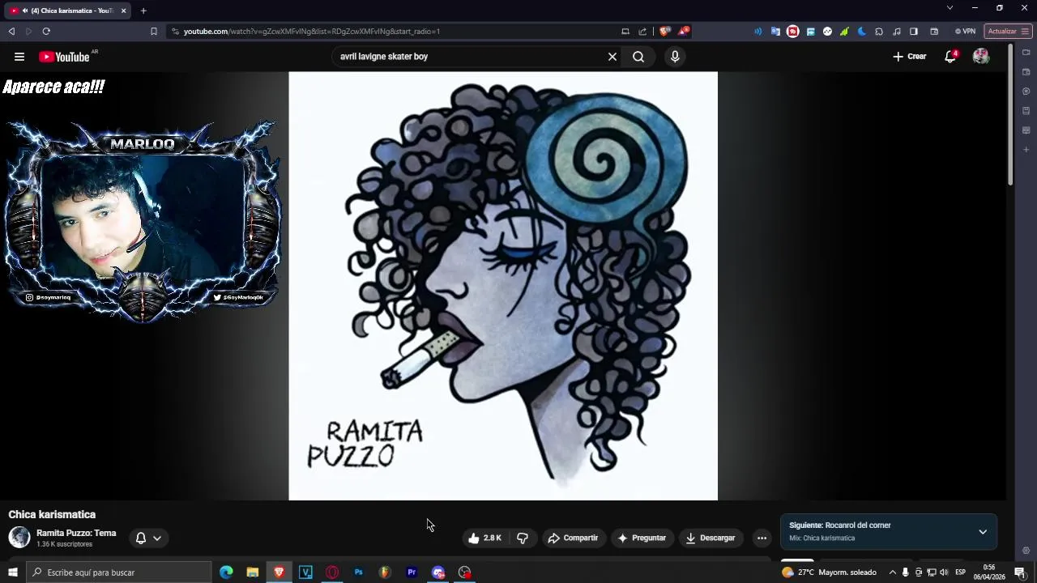Open the media control music note
This screenshot has height=583, width=1037.
click(897, 32)
